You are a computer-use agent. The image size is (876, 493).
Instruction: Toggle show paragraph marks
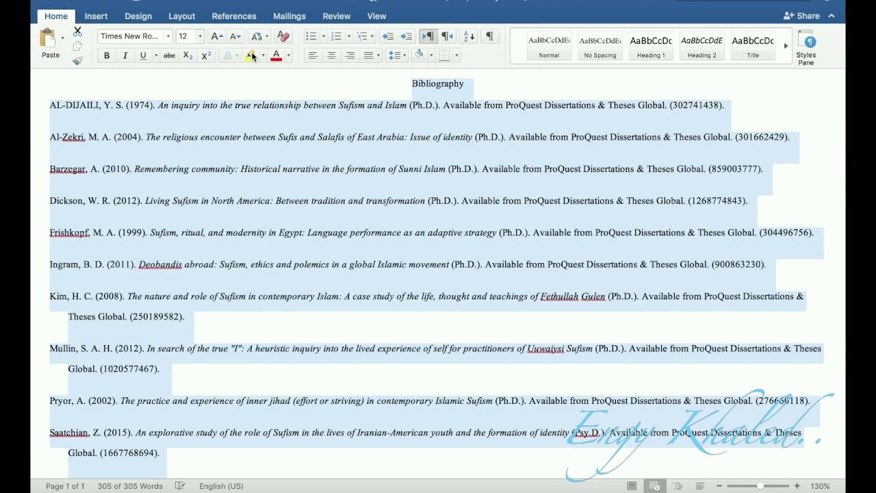tap(489, 36)
